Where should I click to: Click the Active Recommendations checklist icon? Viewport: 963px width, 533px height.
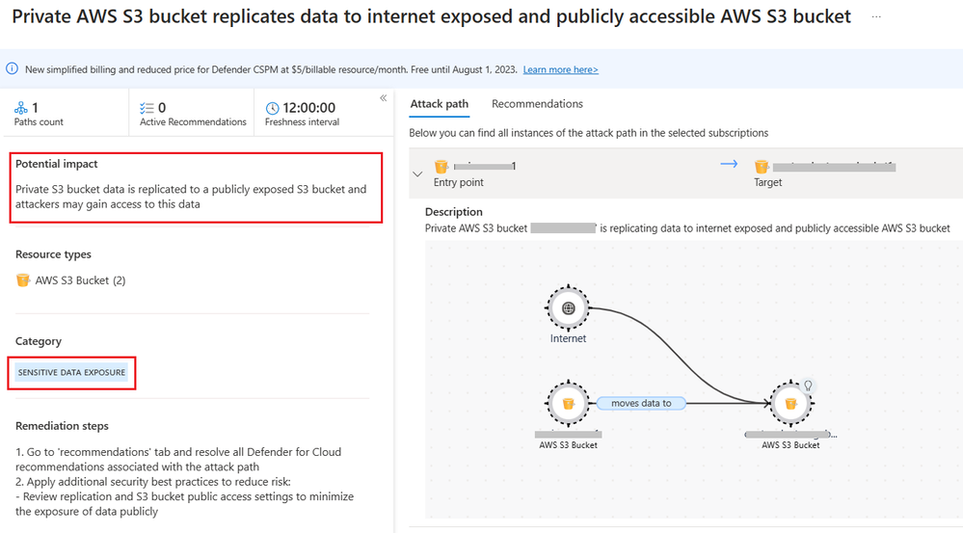(x=147, y=108)
